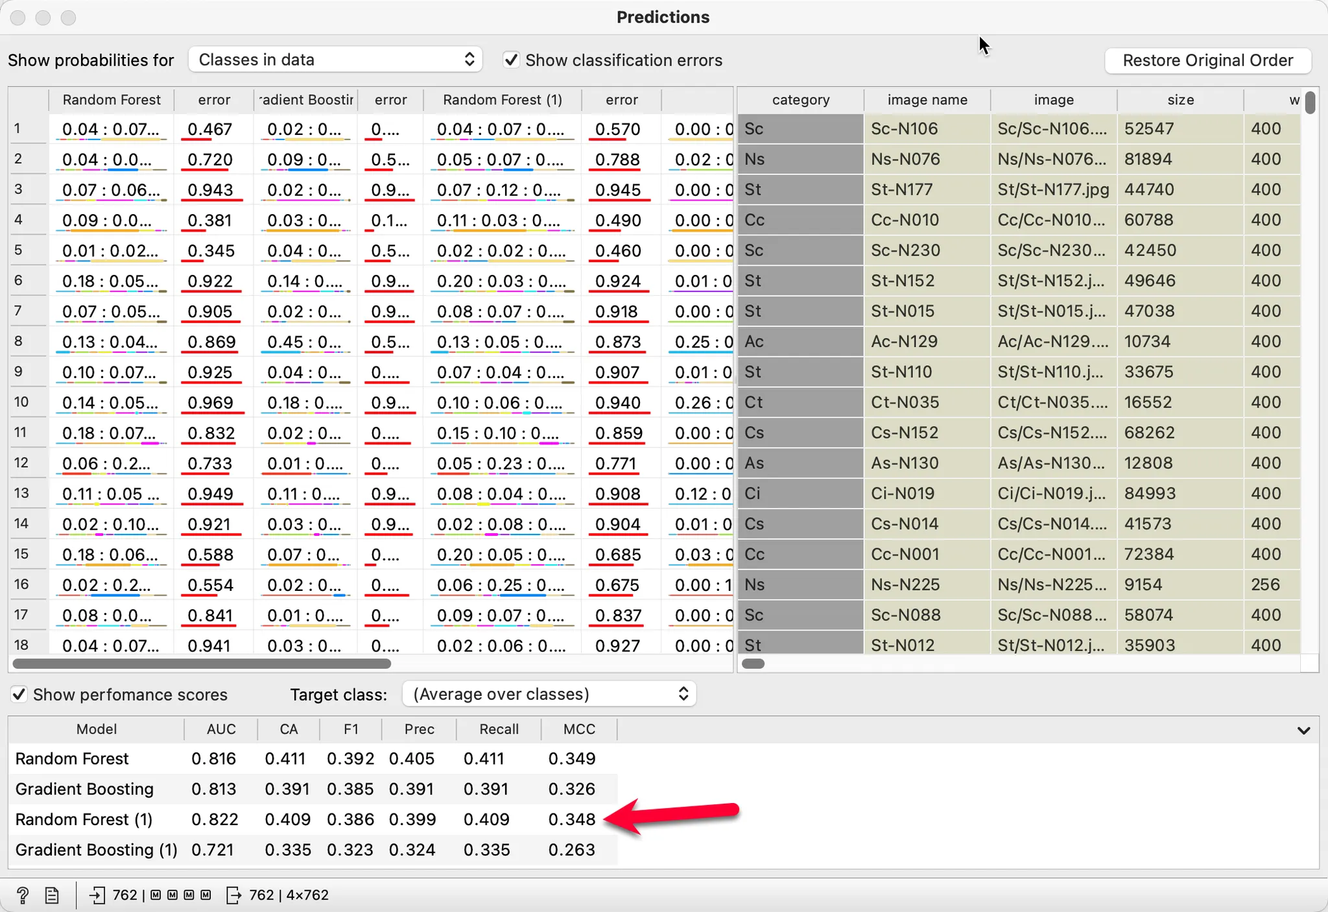Screen dimensions: 1328x912
Task: Expand the performance scores column chevron
Action: 1303,730
